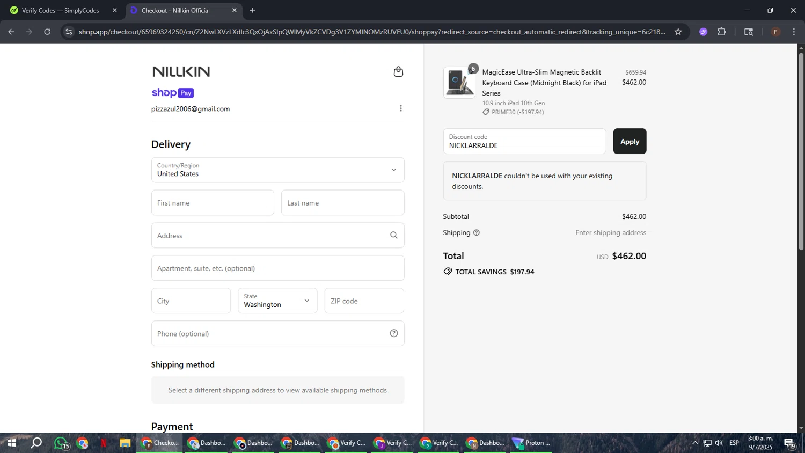Click the First name field
805x453 pixels.
(213, 202)
